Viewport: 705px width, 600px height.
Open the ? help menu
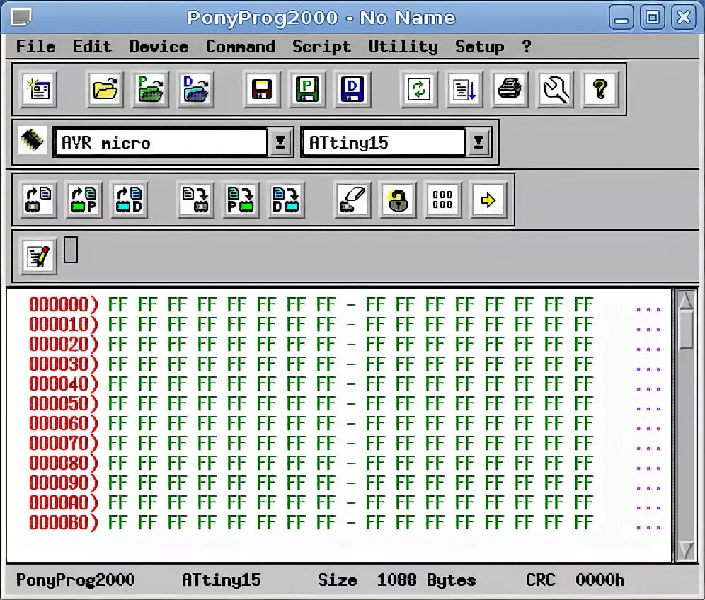pos(527,46)
